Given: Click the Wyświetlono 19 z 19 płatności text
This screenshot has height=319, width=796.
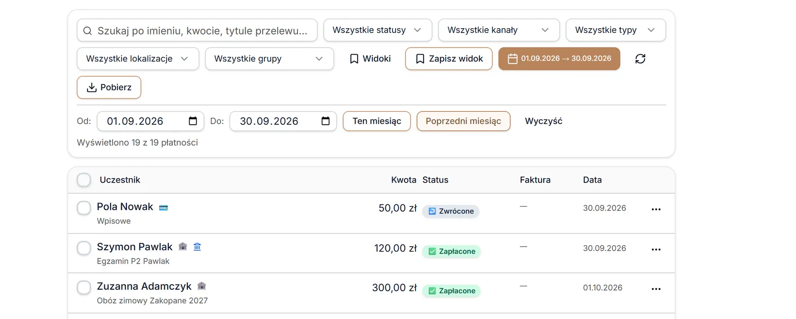Looking at the screenshot, I should 137,143.
